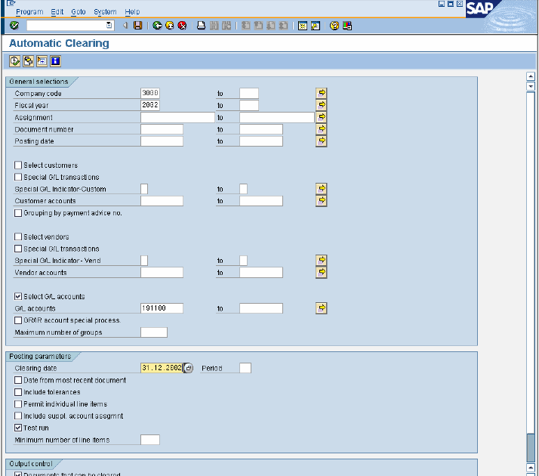Click the Execute and print icon
Viewport: 539px width, 476px height.
[28, 61]
